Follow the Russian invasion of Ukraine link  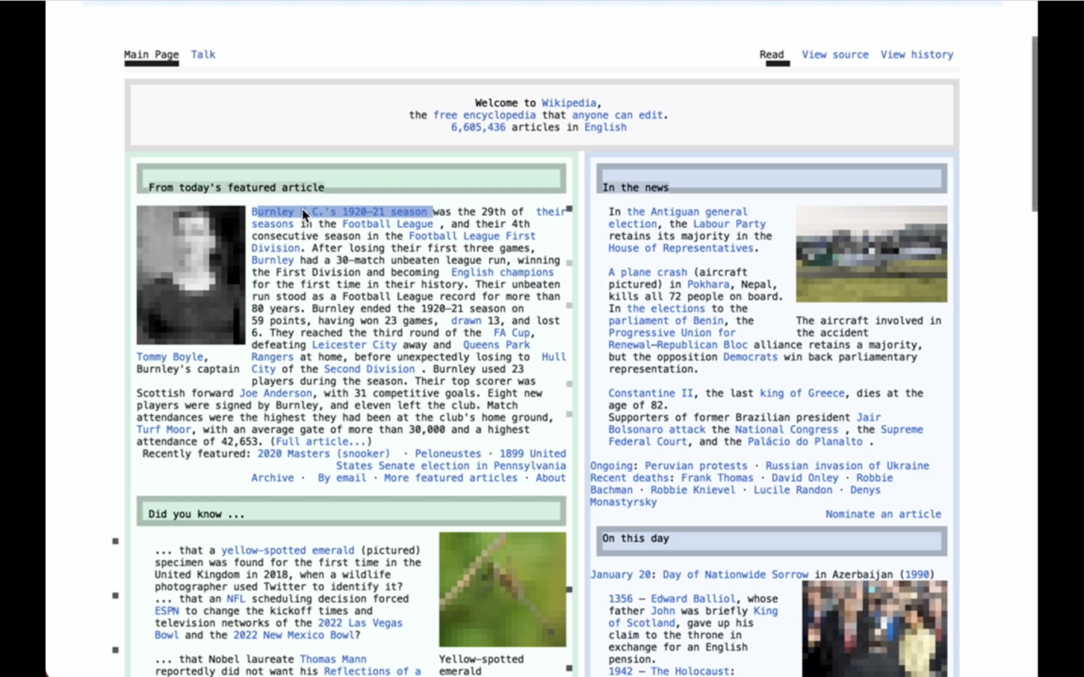coord(847,466)
